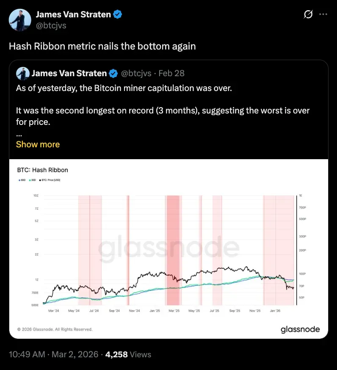Expand the quoted tweet with Show more
This screenshot has height=370, width=337.
[38, 144]
